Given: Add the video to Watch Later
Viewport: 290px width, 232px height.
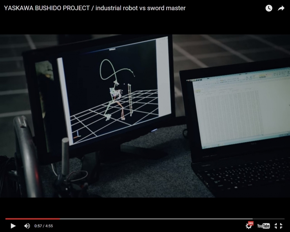Looking at the screenshot, I should [x=269, y=8].
